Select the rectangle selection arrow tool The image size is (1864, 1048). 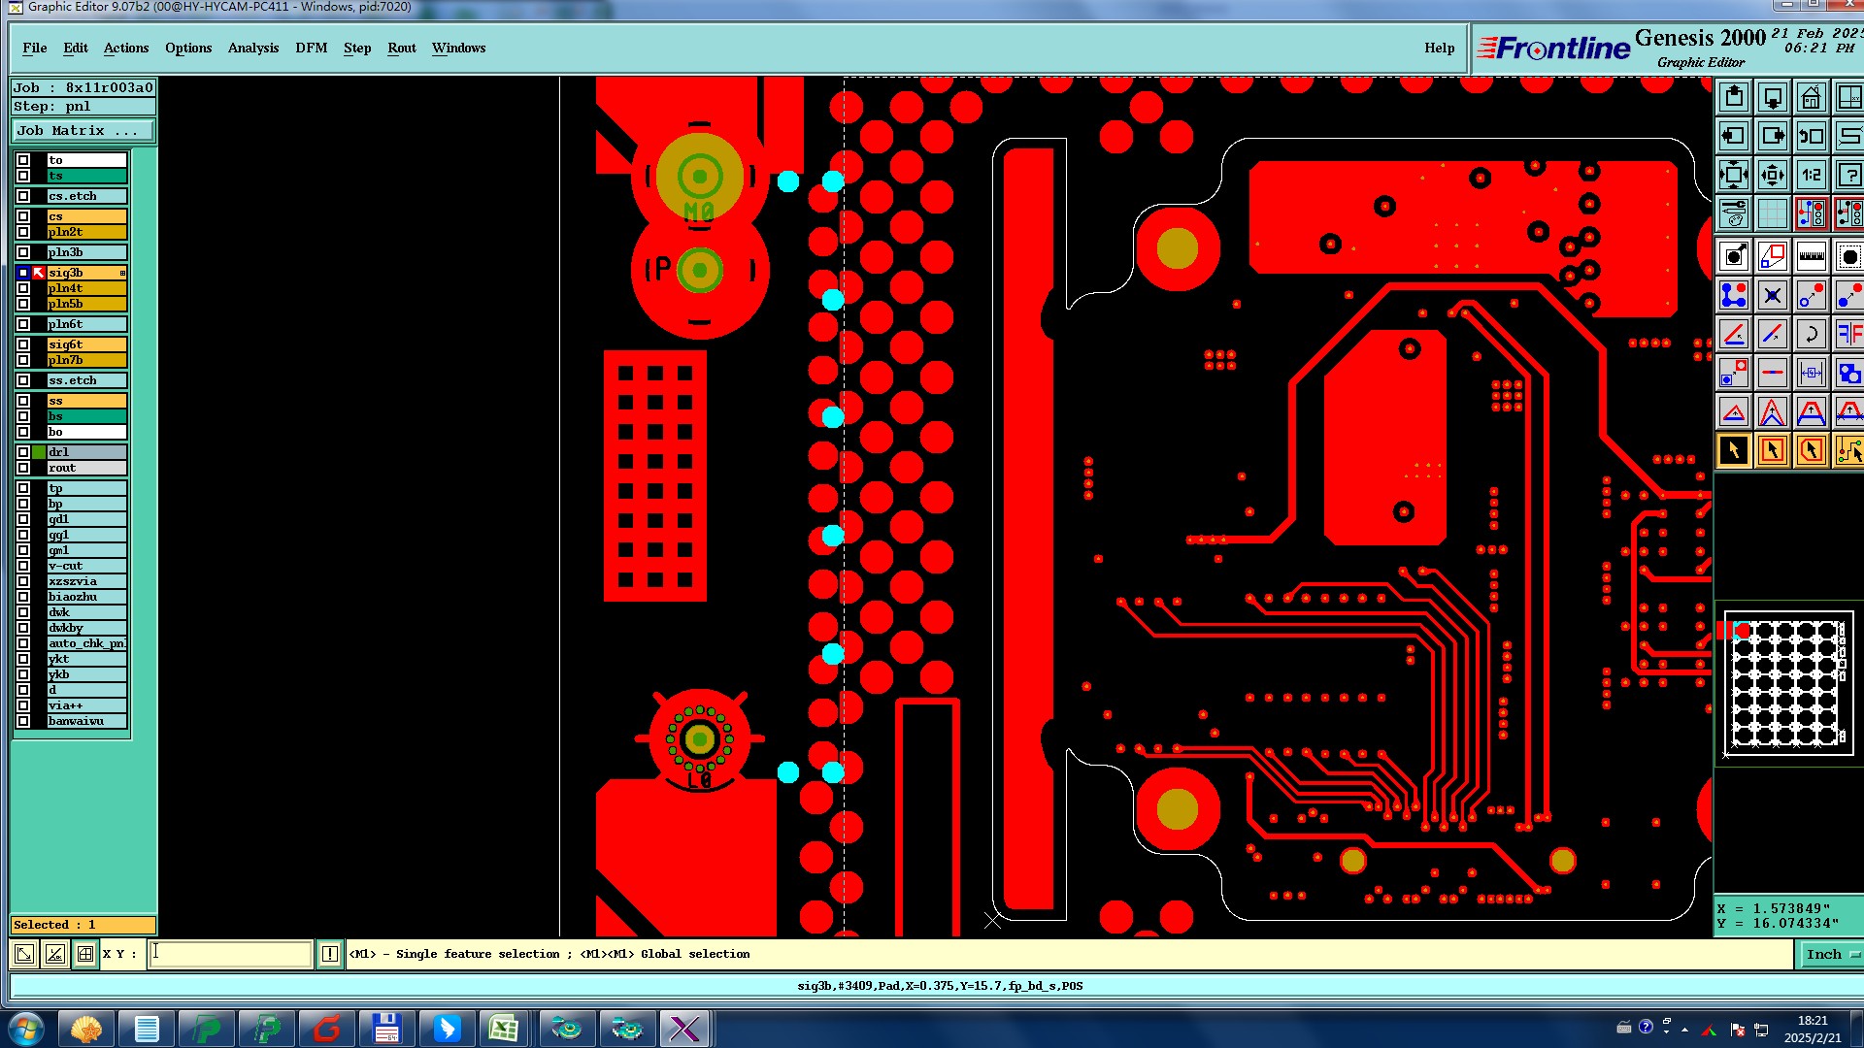coord(1773,450)
